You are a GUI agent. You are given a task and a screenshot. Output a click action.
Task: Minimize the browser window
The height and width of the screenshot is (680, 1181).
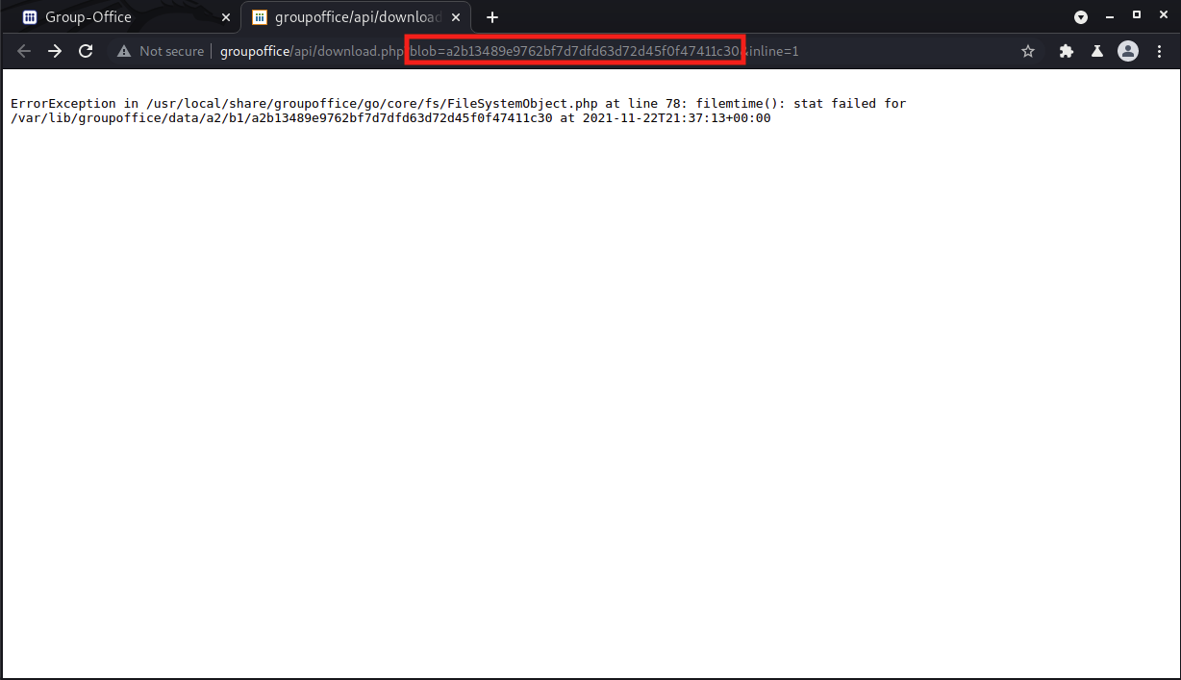pyautogui.click(x=1110, y=16)
